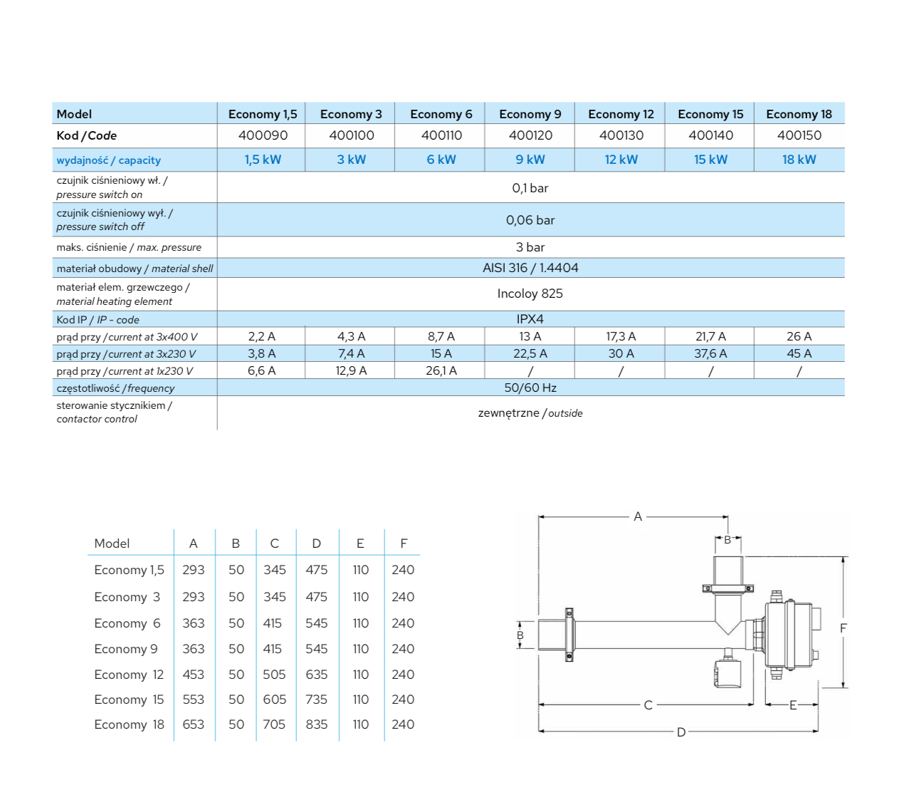The height and width of the screenshot is (785, 914).
Task: Select the 7,4 A current cell
Action: 352,353
